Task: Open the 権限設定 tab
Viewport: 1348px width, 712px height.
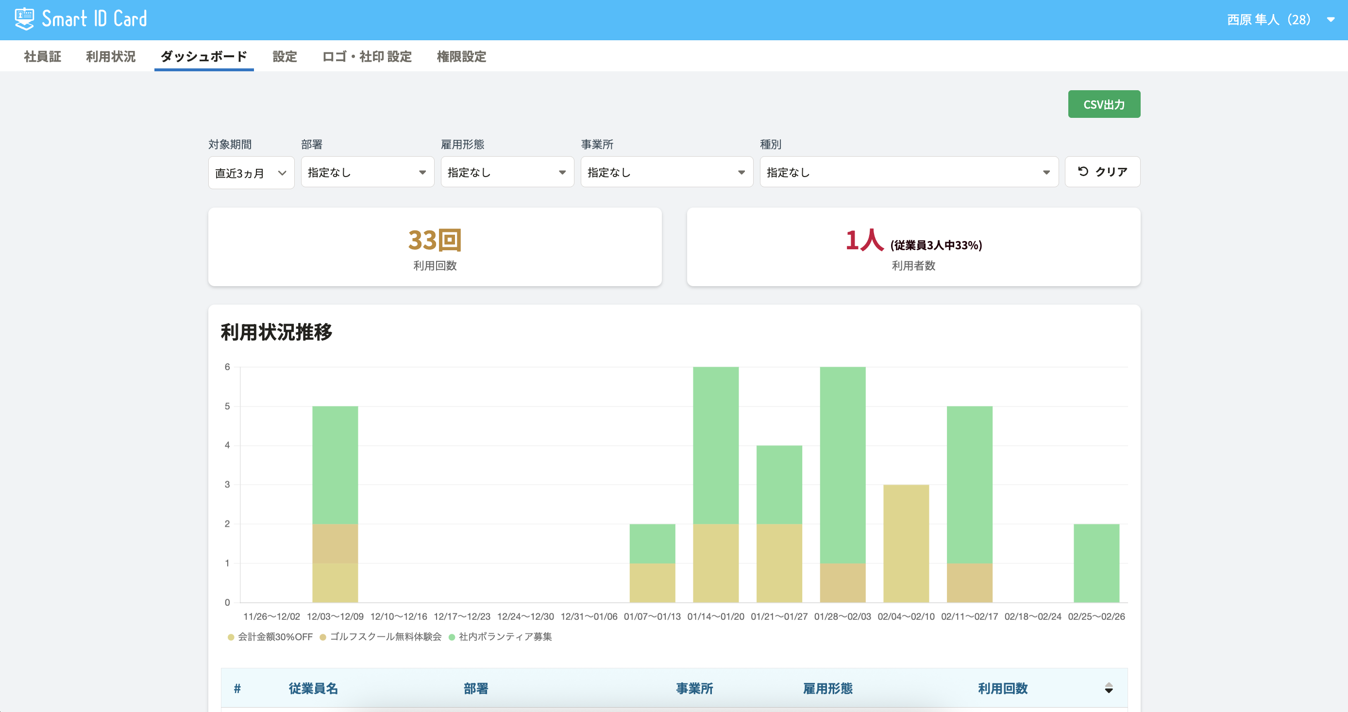Action: point(461,56)
